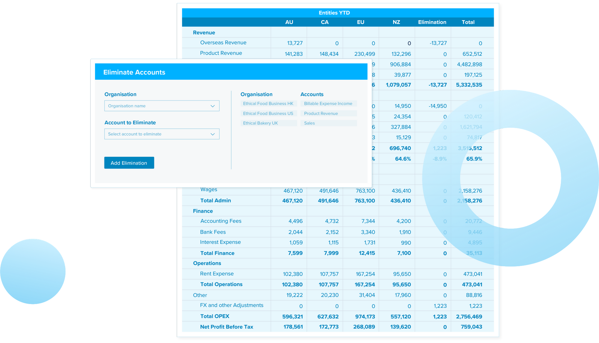Click the Add Elimination button
Image resolution: width=599 pixels, height=343 pixels.
[x=129, y=163]
